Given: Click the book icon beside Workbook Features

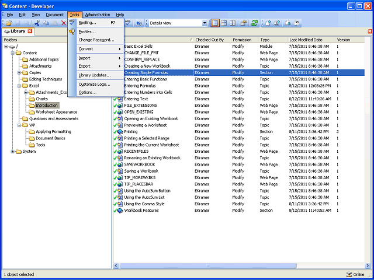Looking at the screenshot, I should [x=120, y=211].
